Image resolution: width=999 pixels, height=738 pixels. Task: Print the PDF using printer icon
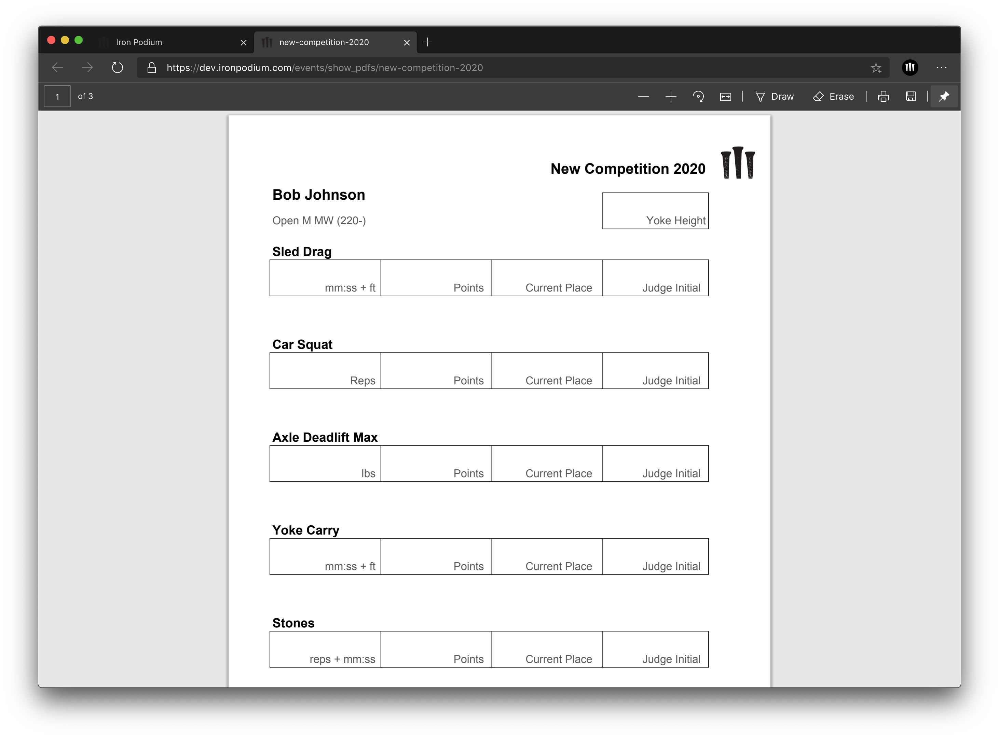point(883,97)
